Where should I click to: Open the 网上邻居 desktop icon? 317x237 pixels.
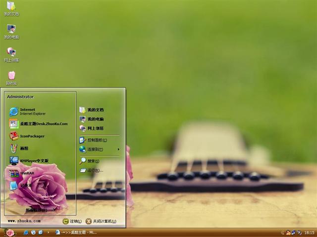[11, 55]
